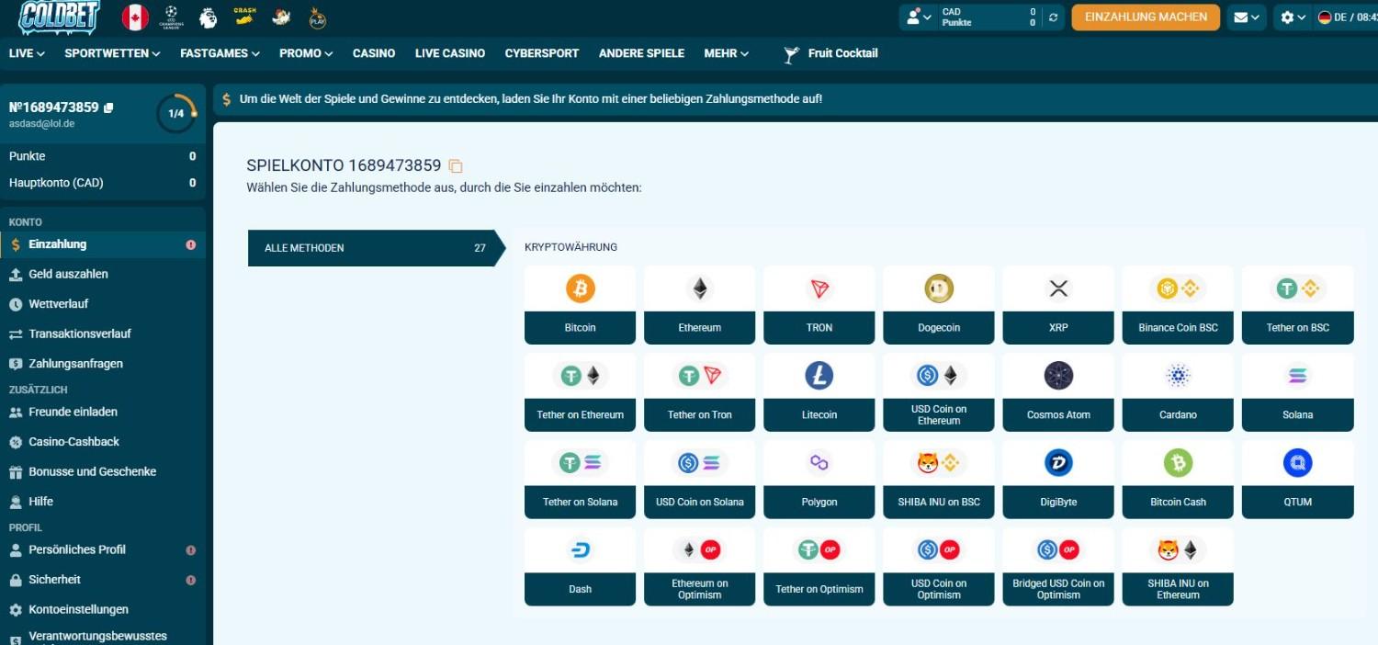Image resolution: width=1378 pixels, height=645 pixels.
Task: Choose Bitcoin Cash payment tile
Action: coord(1178,480)
